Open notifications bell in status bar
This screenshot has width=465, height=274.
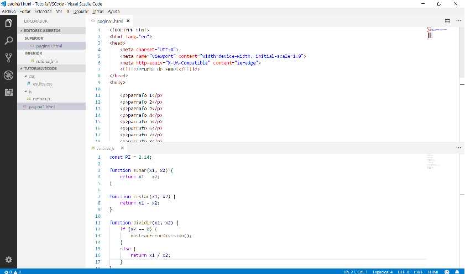[457, 272]
